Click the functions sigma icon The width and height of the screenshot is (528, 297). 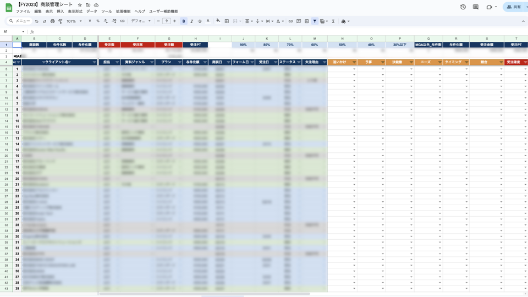333,21
